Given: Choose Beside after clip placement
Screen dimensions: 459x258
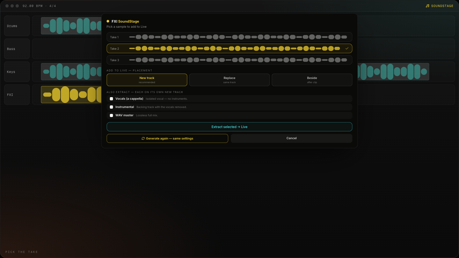Looking at the screenshot, I should [x=312, y=80].
